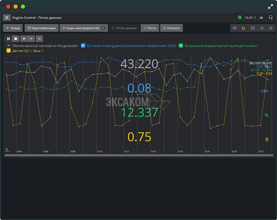Open the Утилиты tab
This screenshot has width=277, height=220.
172,28
